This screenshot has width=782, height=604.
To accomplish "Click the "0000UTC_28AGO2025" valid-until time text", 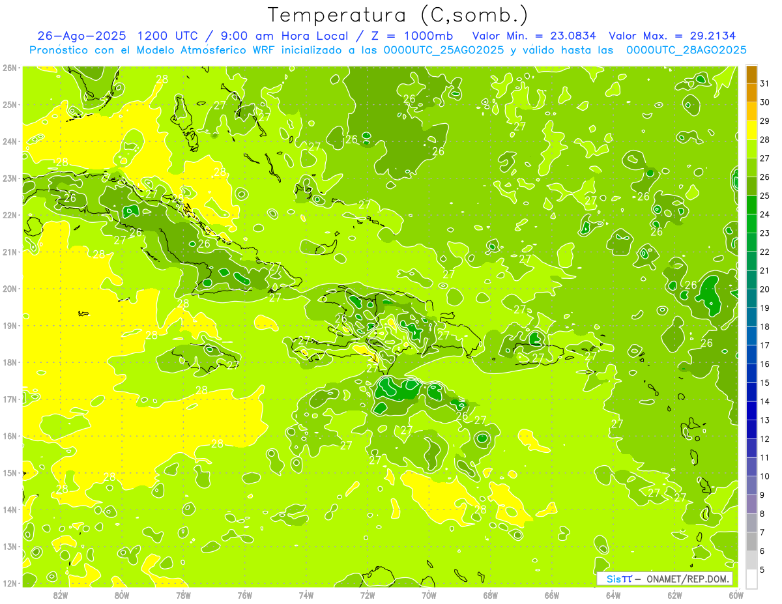I will point(686,50).
